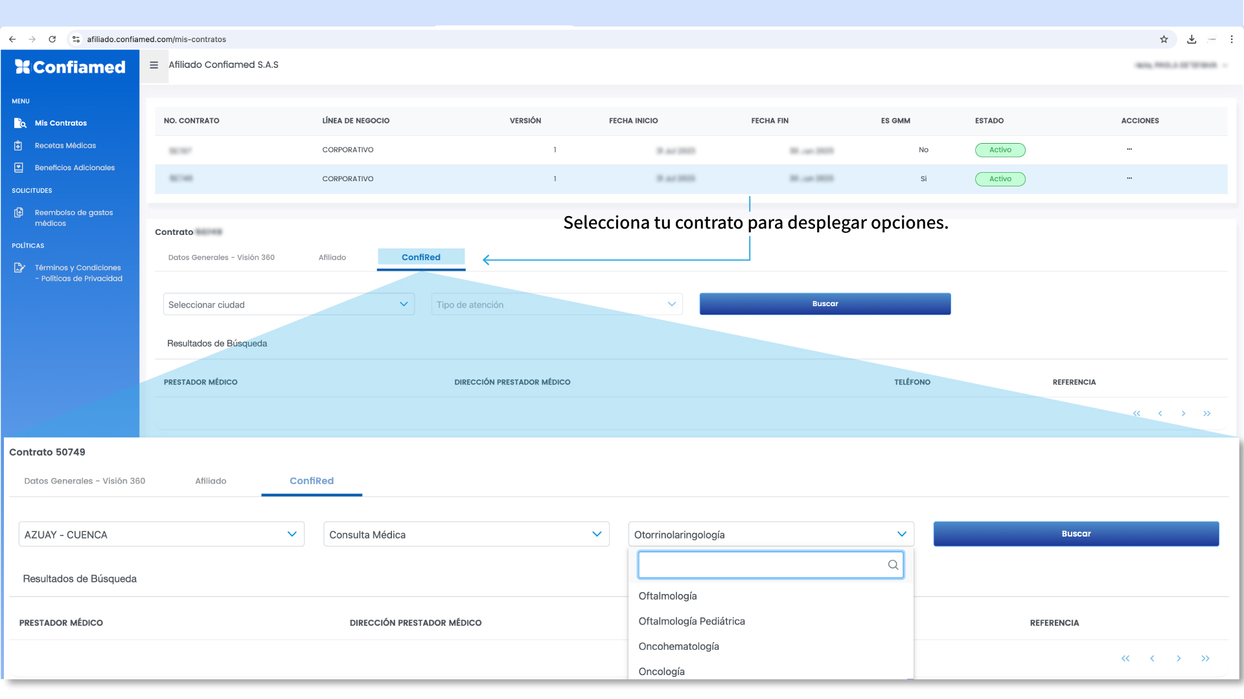1244x699 pixels.
Task: Click the search magnifier in specialty filter box
Action: tap(893, 565)
